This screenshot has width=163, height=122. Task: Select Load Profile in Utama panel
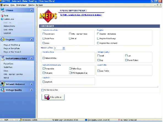click(8, 30)
